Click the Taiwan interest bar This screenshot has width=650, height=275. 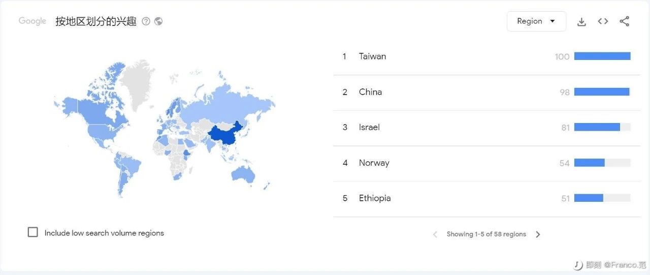click(602, 56)
